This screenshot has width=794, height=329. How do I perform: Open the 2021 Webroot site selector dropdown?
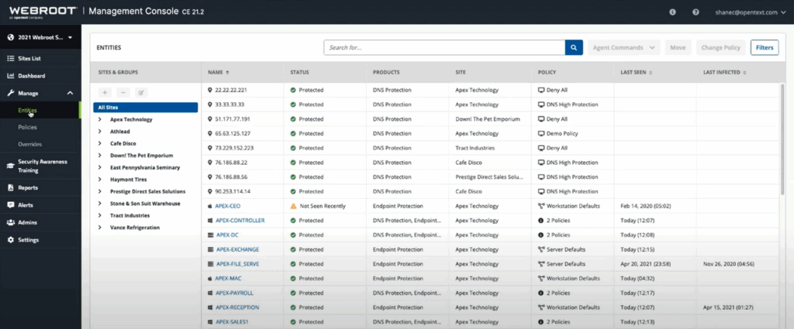click(40, 37)
